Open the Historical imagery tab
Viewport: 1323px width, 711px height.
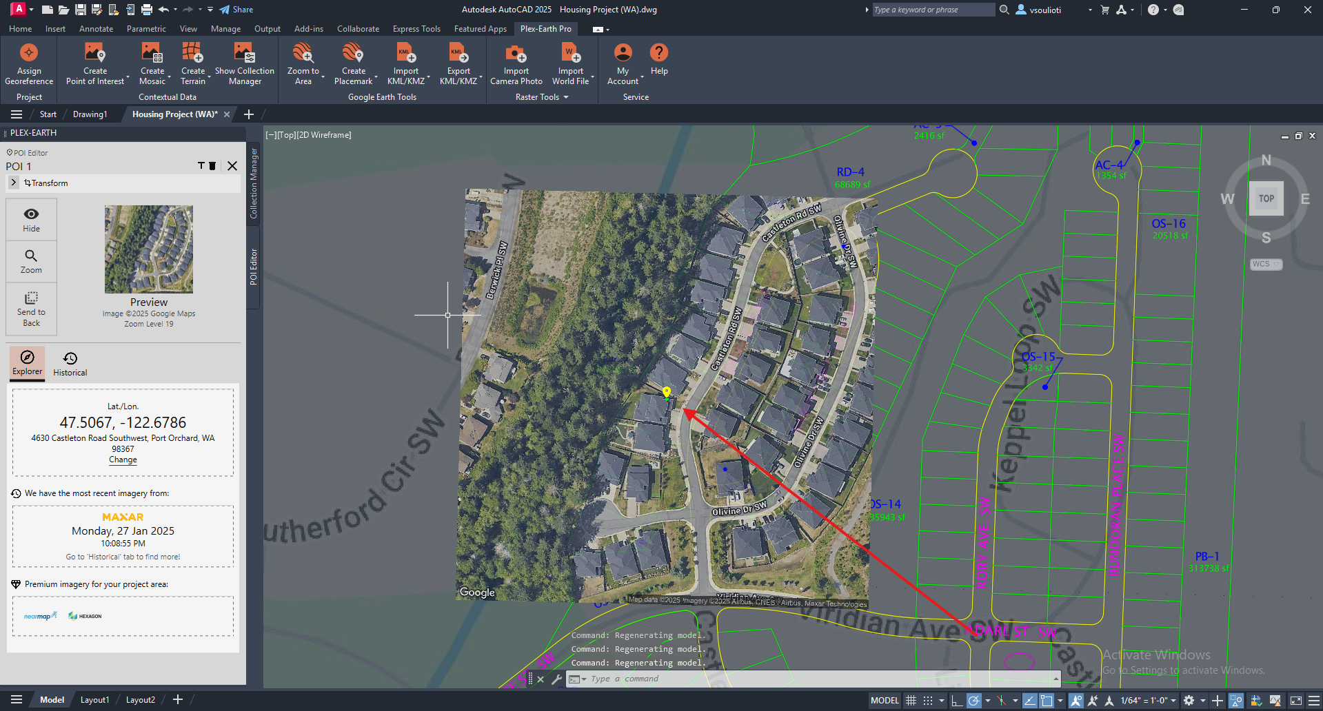pyautogui.click(x=70, y=364)
